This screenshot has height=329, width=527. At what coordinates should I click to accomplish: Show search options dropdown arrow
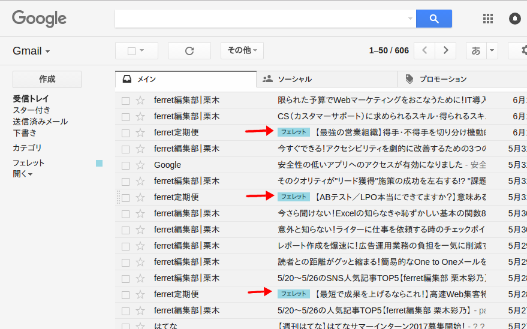410,19
